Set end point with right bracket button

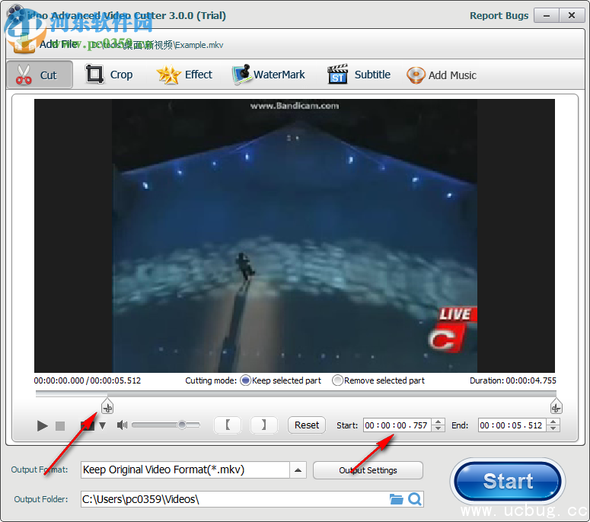[263, 425]
